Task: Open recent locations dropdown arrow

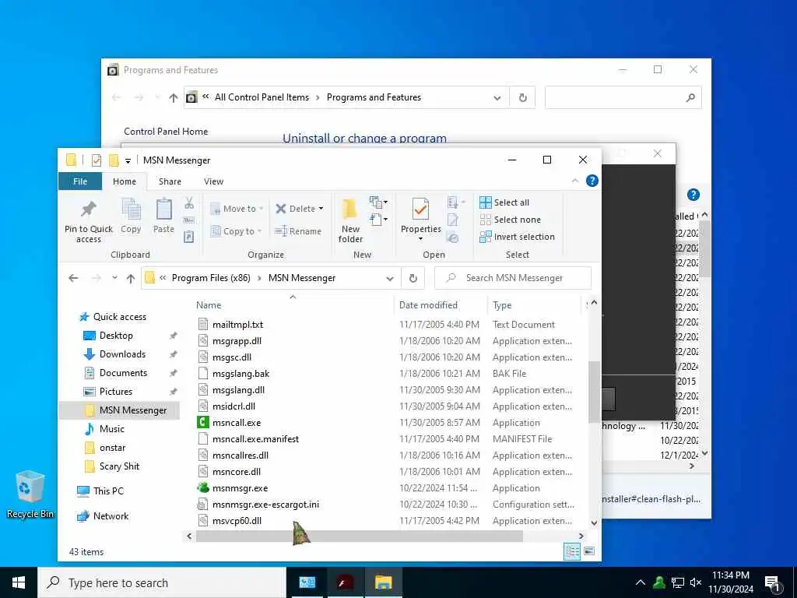Action: 115,278
